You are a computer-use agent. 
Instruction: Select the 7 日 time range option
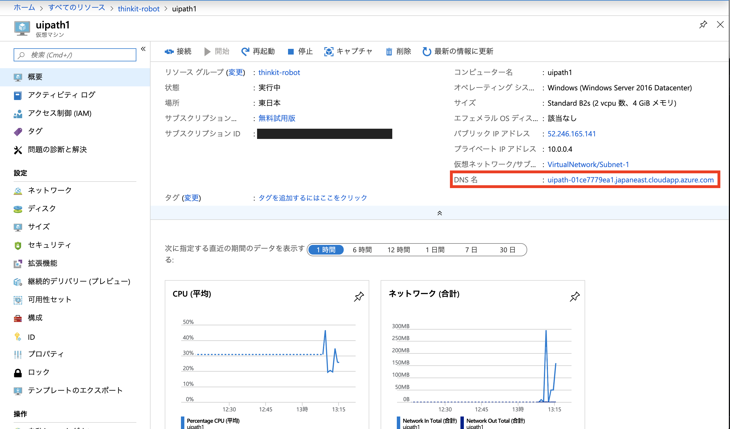tap(471, 250)
